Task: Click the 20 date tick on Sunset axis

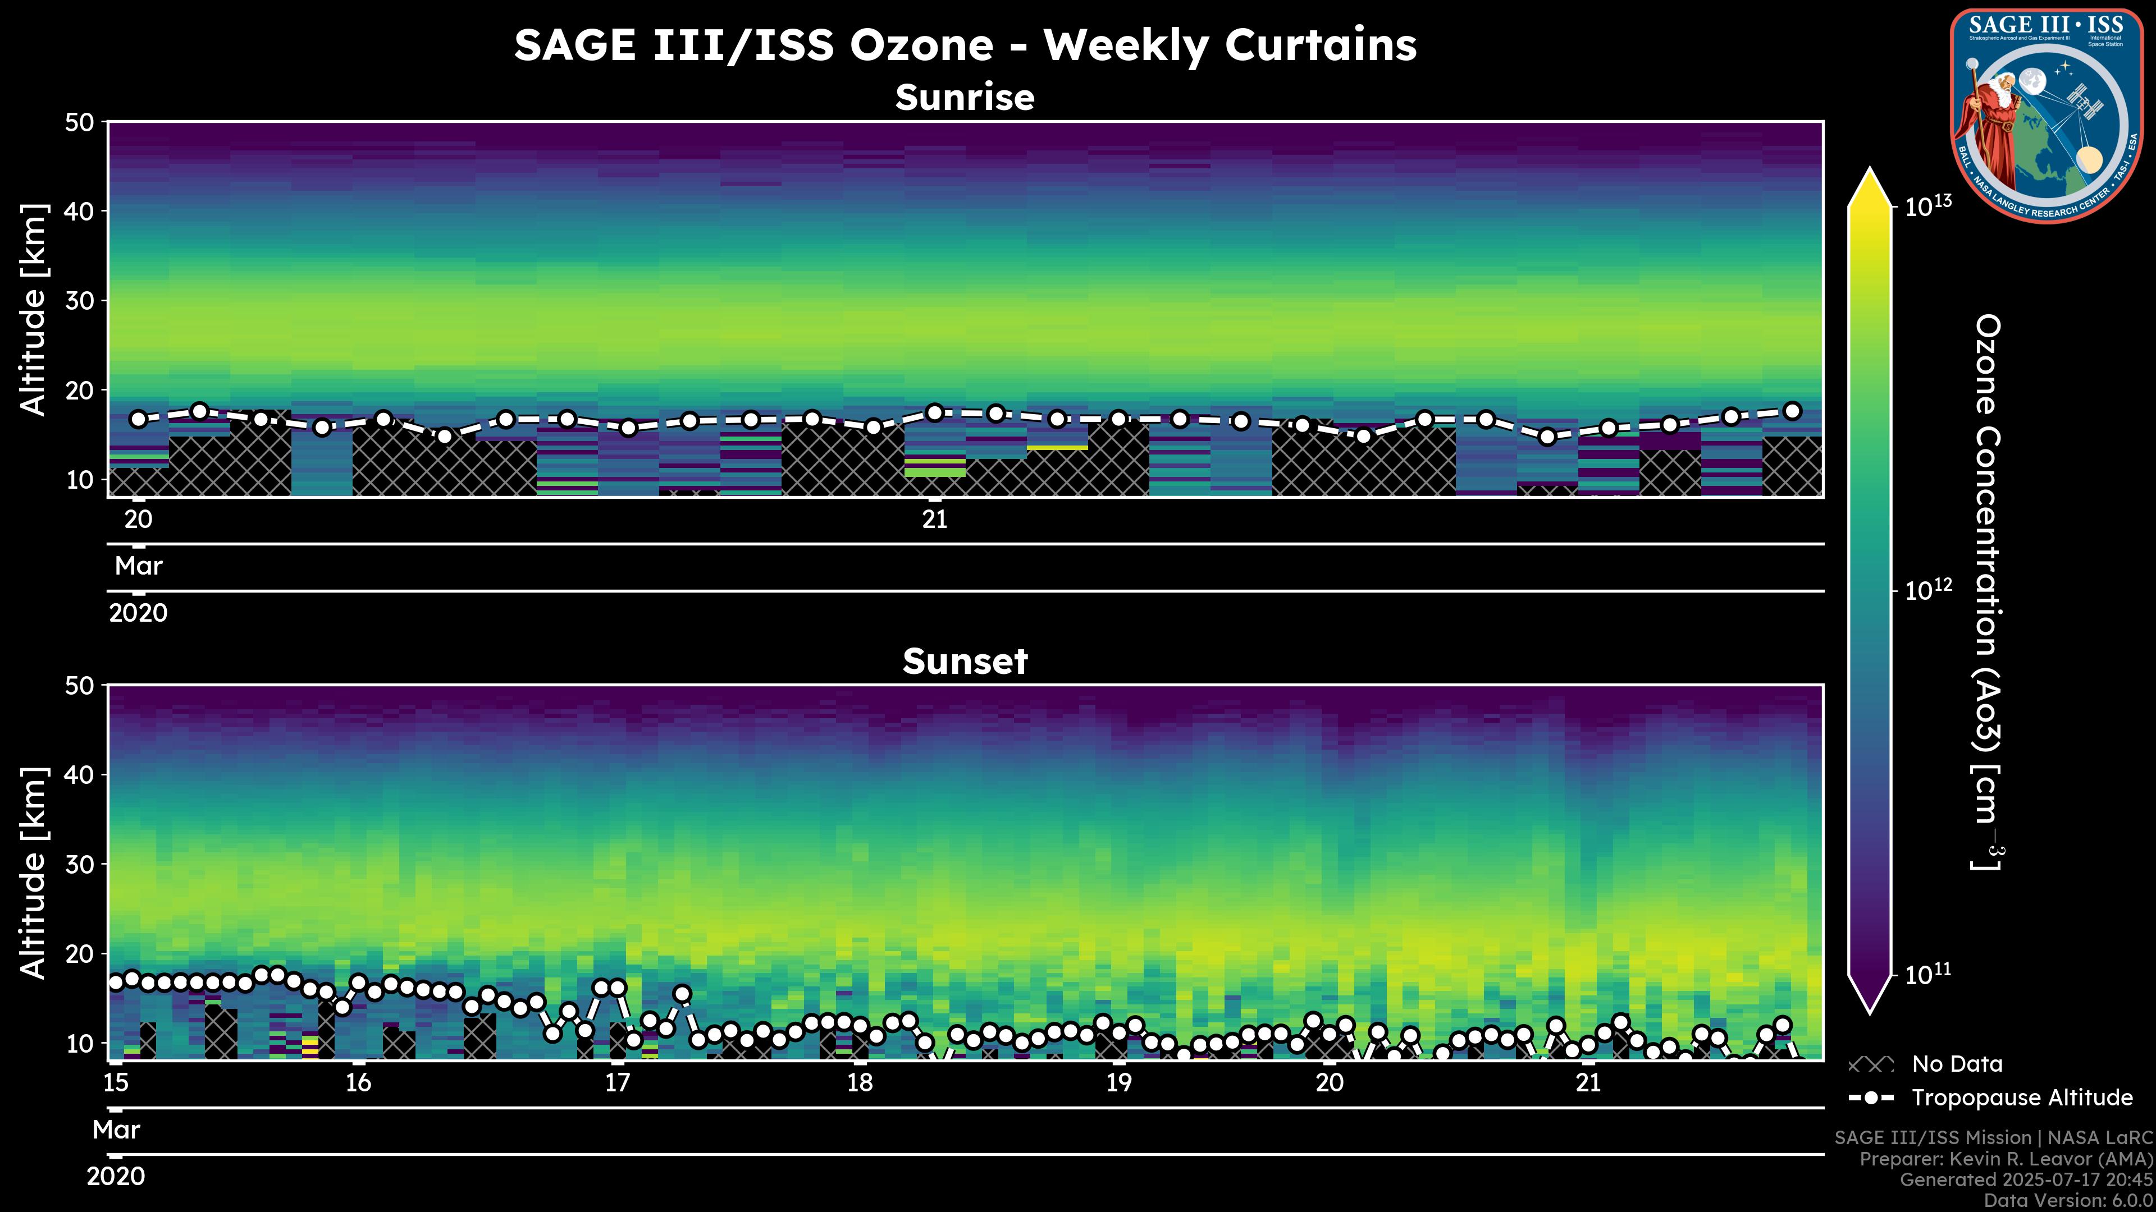Action: pyautogui.click(x=1330, y=1083)
